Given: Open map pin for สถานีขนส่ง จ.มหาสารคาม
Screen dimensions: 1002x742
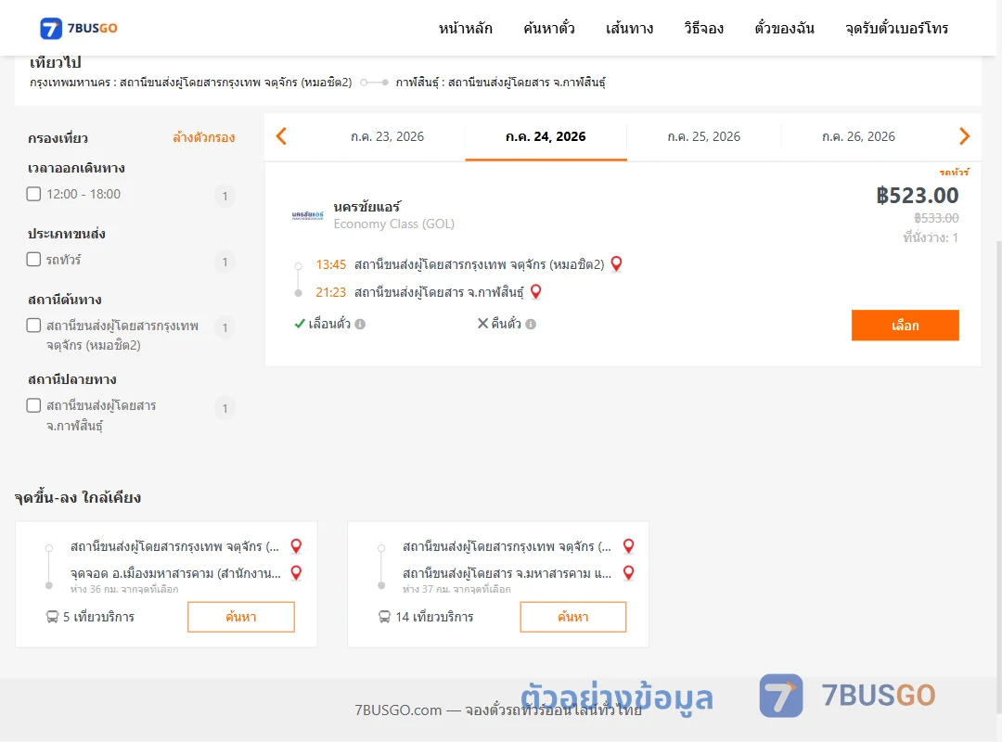Looking at the screenshot, I should tap(629, 572).
